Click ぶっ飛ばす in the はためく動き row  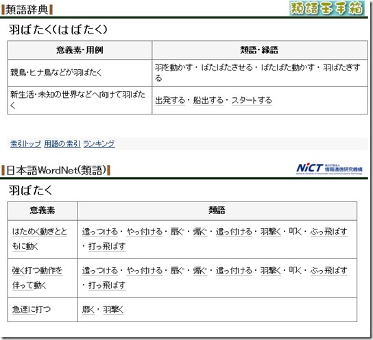(328, 232)
